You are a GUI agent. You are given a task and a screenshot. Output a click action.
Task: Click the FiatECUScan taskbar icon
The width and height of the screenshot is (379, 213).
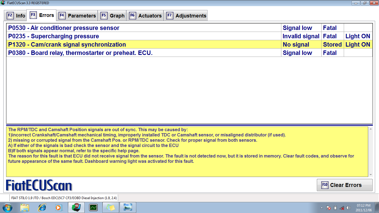click(76, 207)
